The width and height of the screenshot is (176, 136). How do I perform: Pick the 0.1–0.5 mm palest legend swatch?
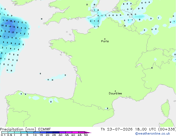[5, 132]
